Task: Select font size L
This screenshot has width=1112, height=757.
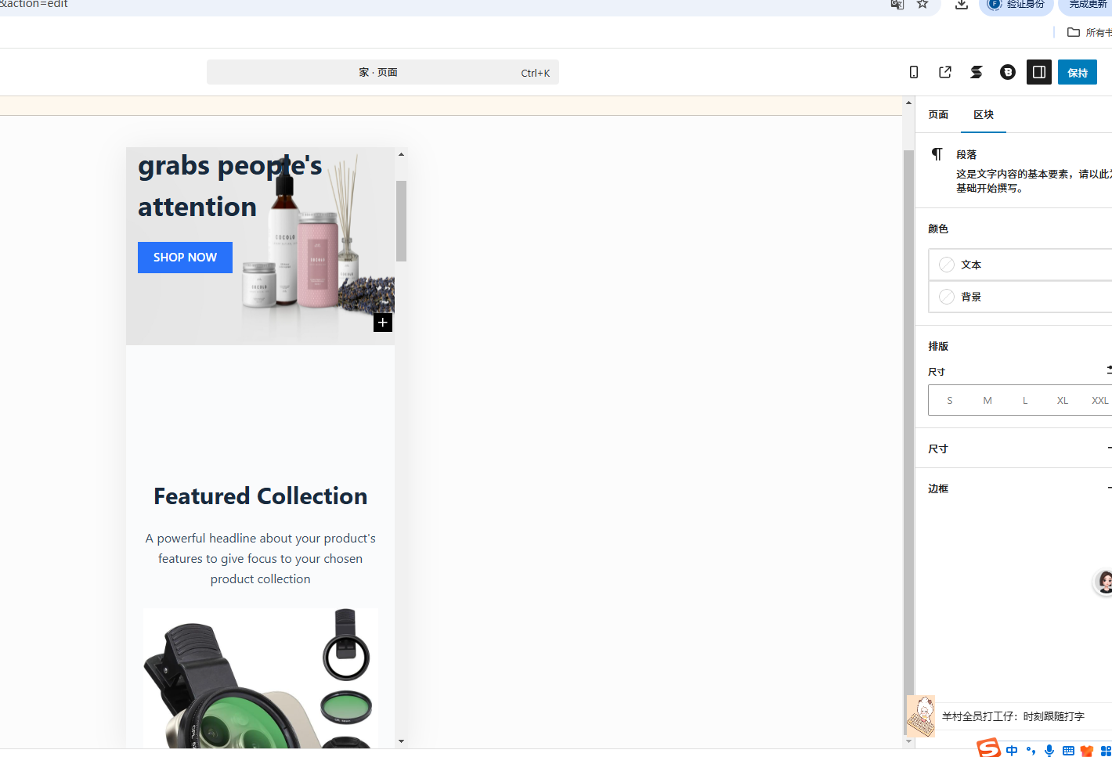Action: pyautogui.click(x=1025, y=400)
